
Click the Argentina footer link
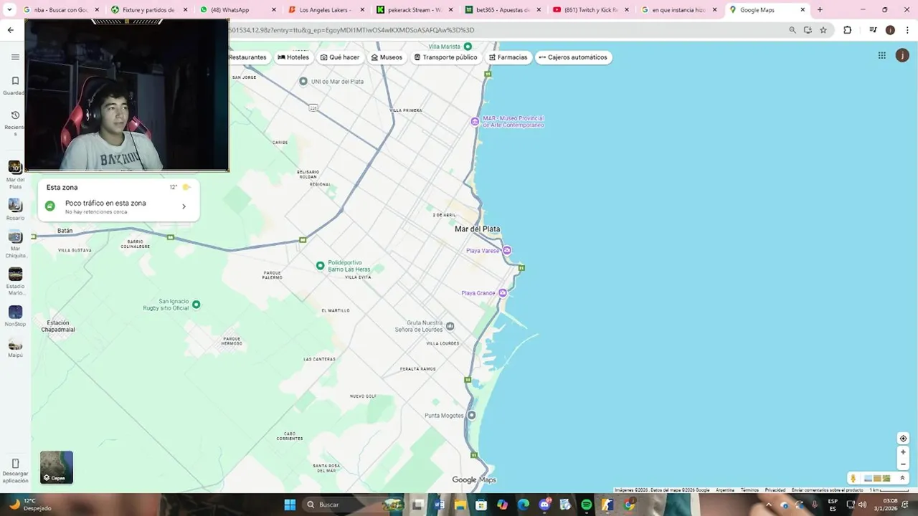[x=725, y=490]
